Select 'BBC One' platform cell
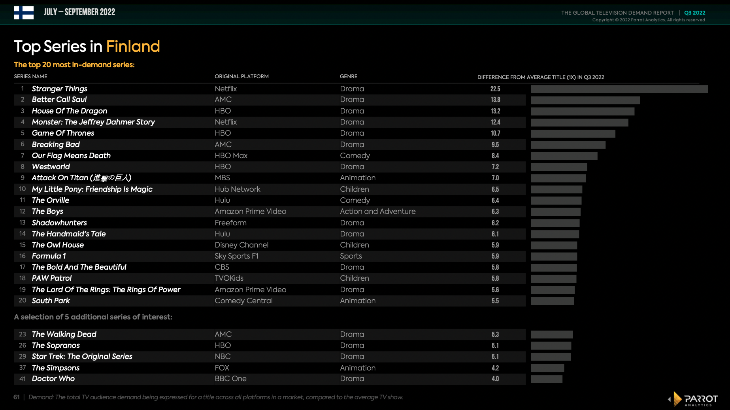 coord(230,379)
